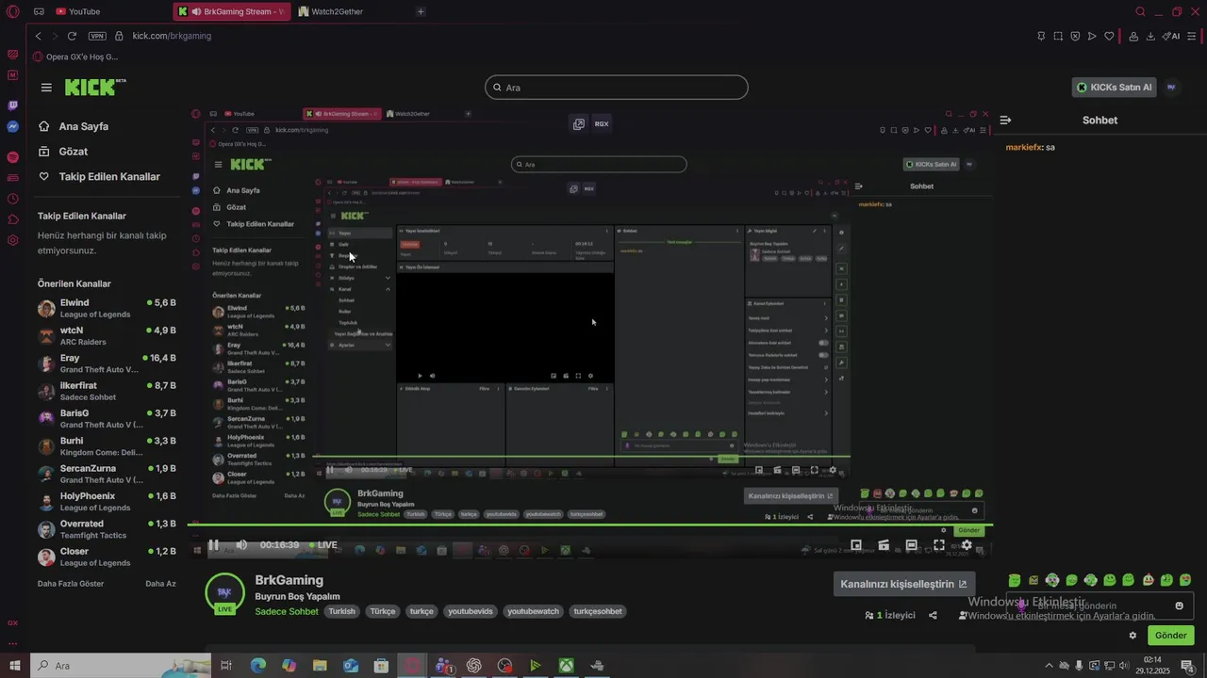Click the pop-out icon atop the video
This screenshot has height=678, width=1207.
579,123
